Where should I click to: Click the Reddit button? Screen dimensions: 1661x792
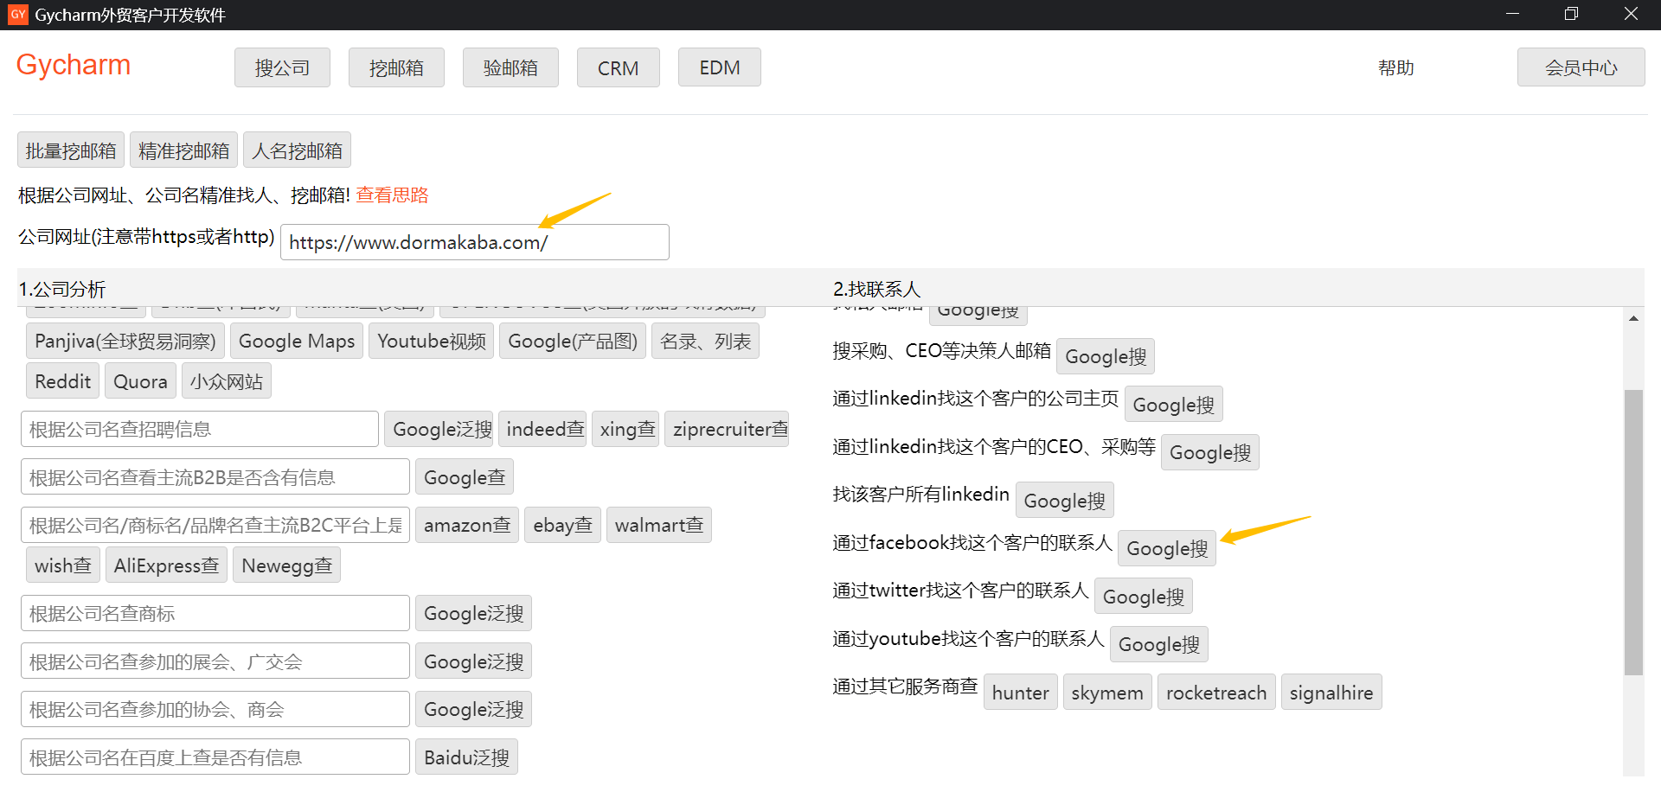pyautogui.click(x=62, y=381)
